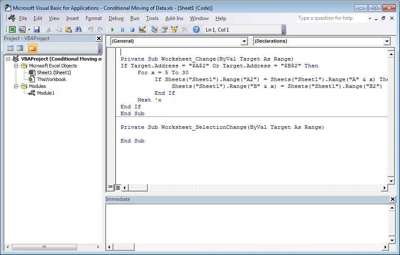The height and width of the screenshot is (255, 400).
Task: Open standard toolbar options arrow
Action: pos(284,30)
